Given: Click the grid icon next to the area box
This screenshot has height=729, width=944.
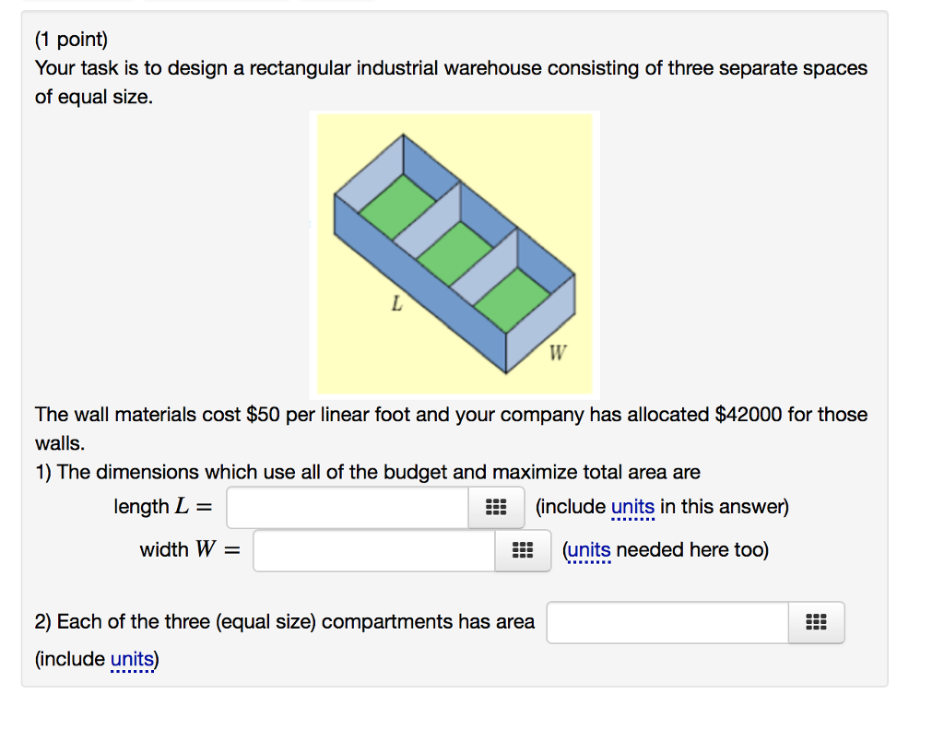Looking at the screenshot, I should click(x=816, y=623).
